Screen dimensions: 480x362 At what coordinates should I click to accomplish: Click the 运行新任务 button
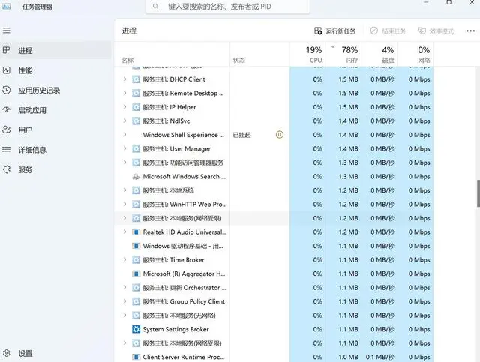point(335,31)
